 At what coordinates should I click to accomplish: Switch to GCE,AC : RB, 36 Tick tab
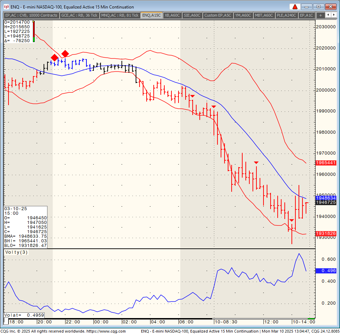coord(79,15)
